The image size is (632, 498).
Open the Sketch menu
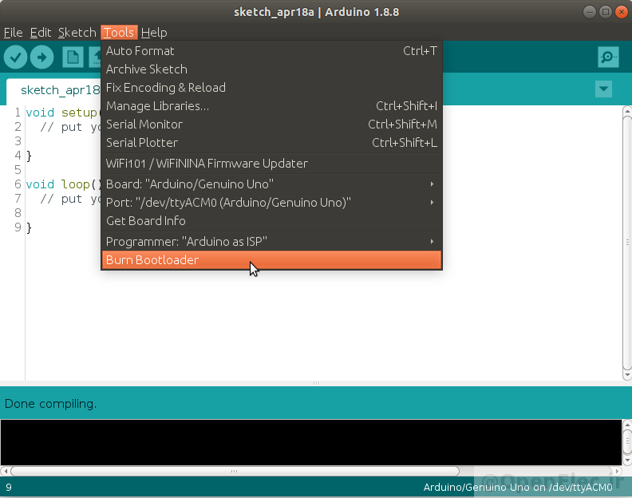click(x=77, y=33)
